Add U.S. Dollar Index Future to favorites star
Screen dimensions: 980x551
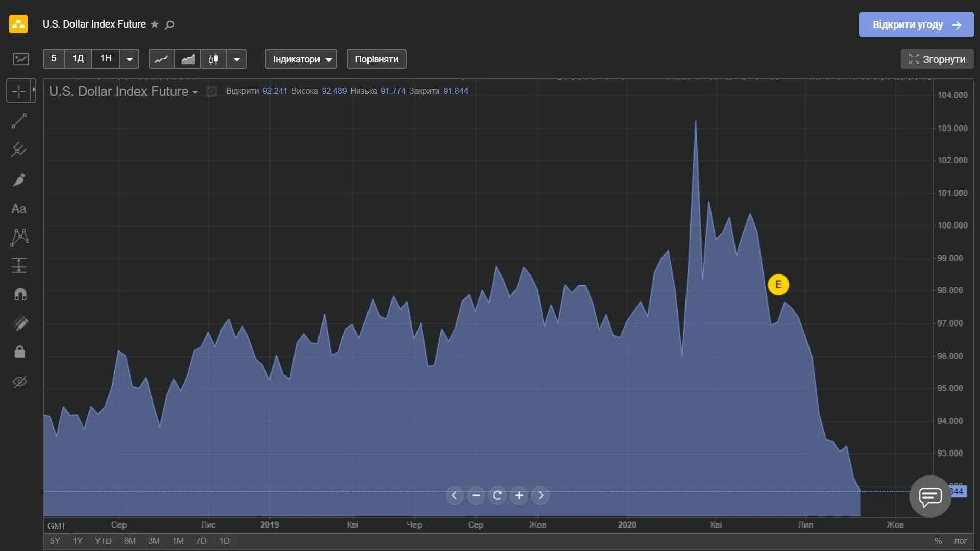(155, 24)
